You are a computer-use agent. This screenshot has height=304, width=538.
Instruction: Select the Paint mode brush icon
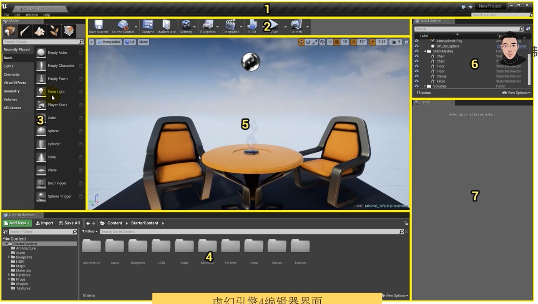[25, 31]
